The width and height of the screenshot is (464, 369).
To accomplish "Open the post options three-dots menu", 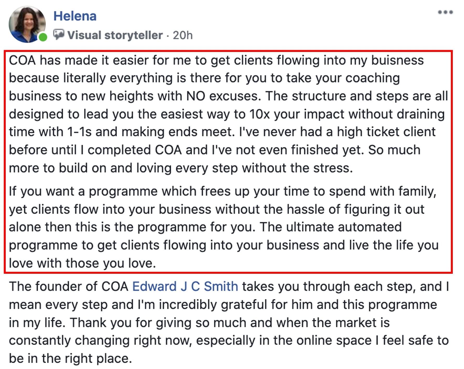I will click(x=445, y=12).
